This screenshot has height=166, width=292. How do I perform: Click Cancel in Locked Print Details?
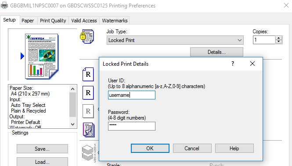(x=192, y=148)
